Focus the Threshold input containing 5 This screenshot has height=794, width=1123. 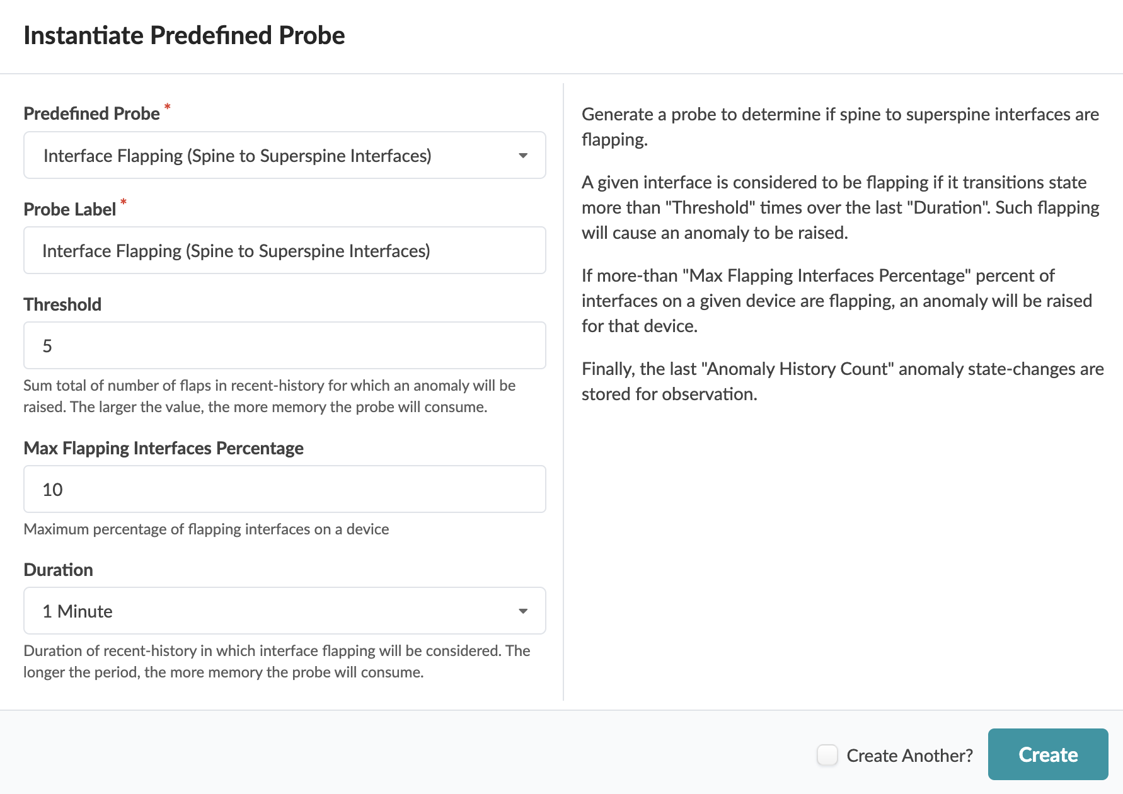tap(284, 346)
